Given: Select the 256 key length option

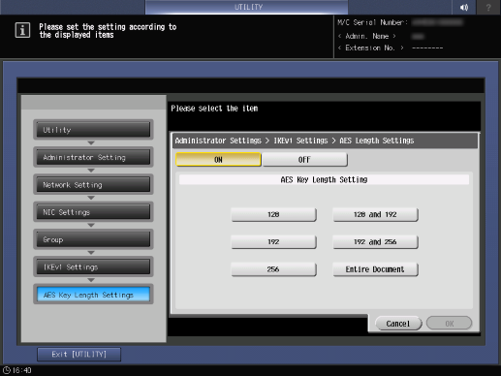Looking at the screenshot, I should point(273,269).
